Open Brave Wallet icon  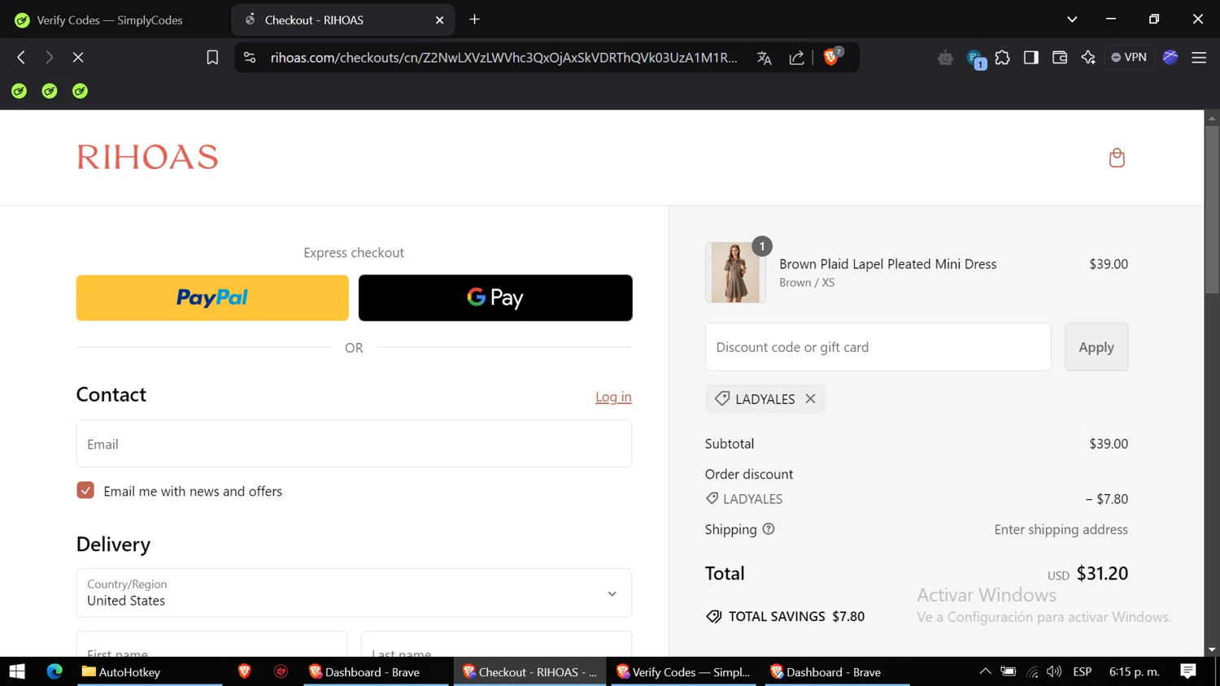[x=1059, y=57]
